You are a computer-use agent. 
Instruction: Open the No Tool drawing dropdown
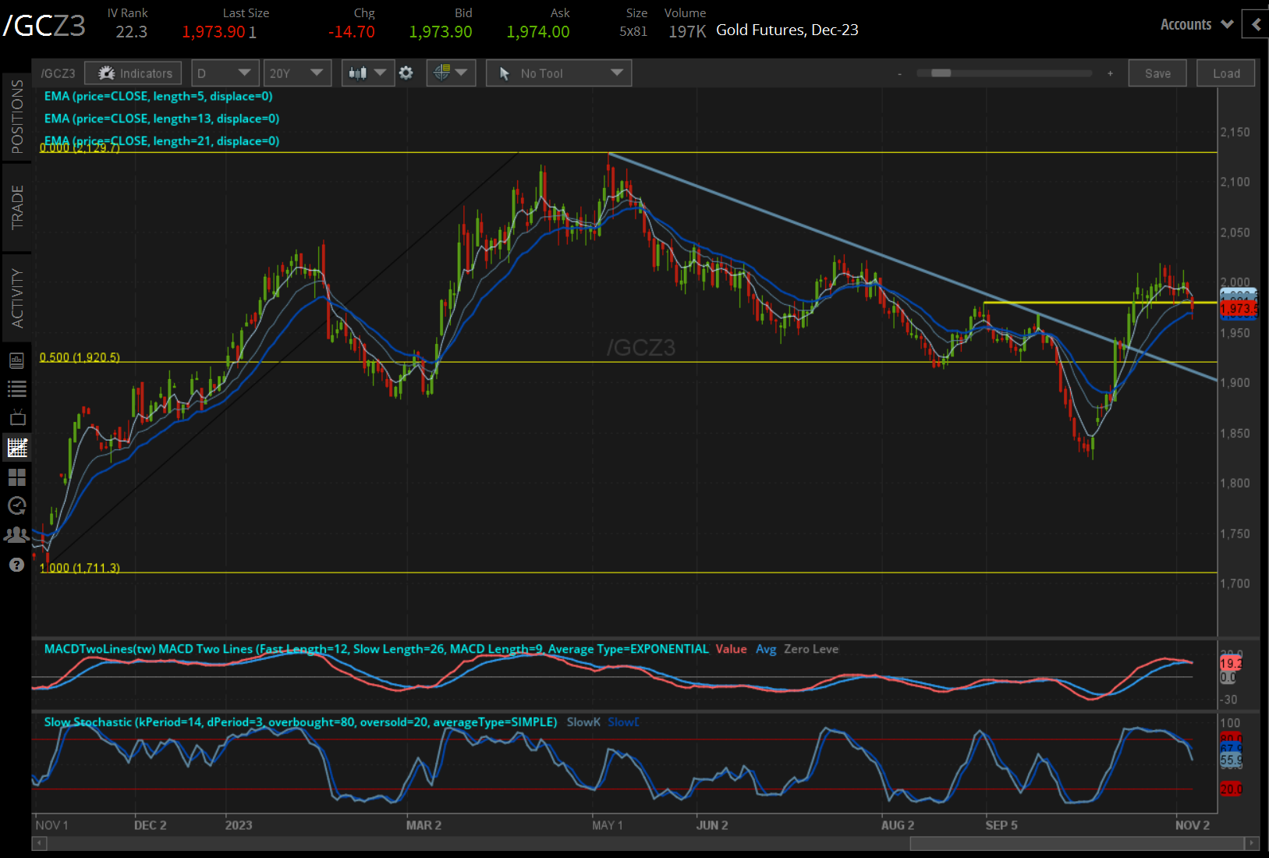point(558,73)
